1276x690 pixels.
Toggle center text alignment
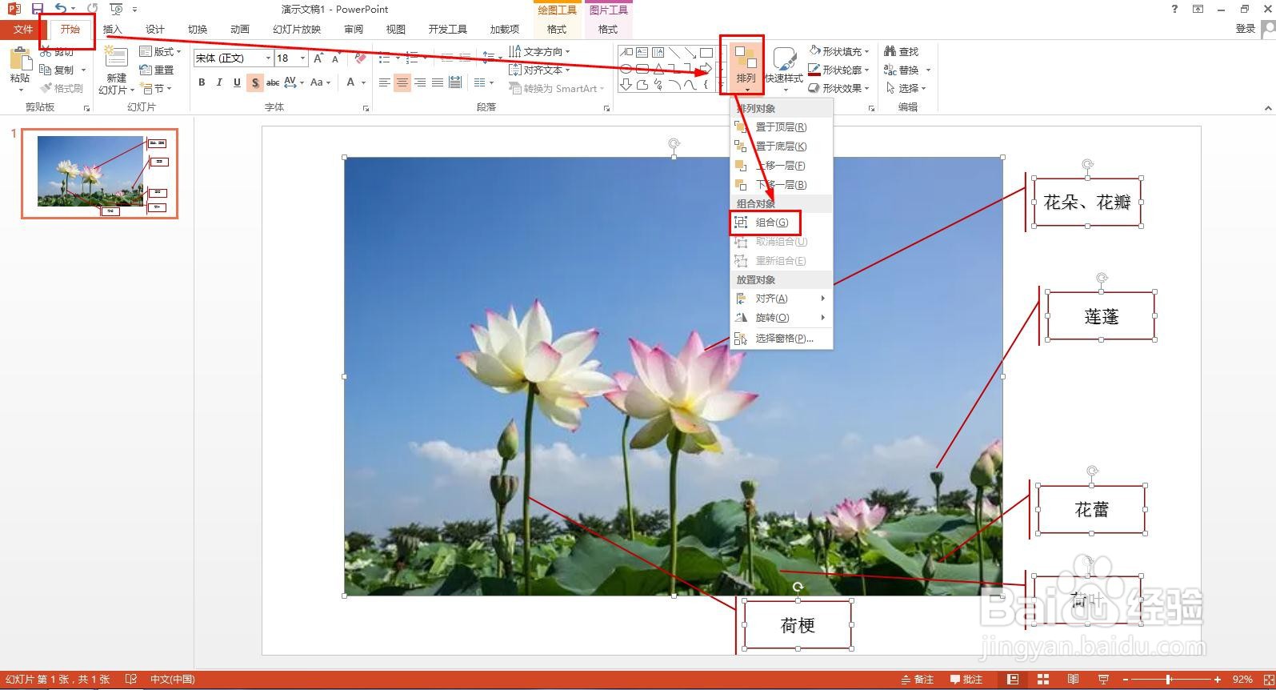pyautogui.click(x=402, y=82)
